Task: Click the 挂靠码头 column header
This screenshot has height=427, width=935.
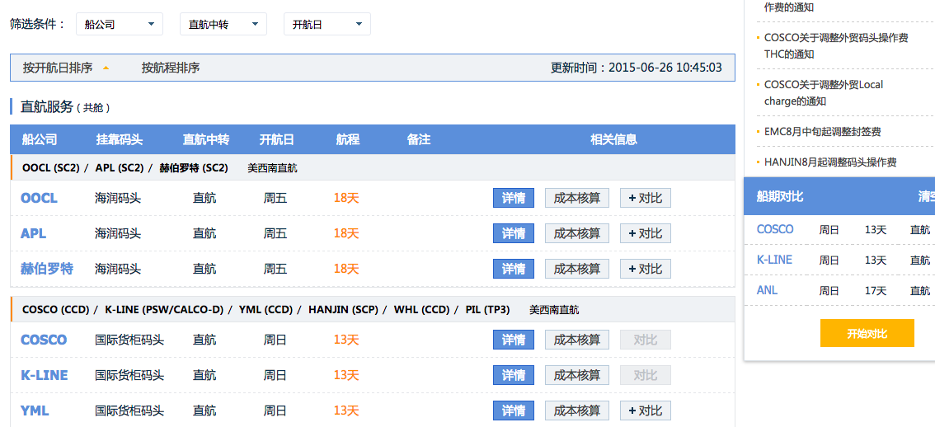Action: point(120,140)
